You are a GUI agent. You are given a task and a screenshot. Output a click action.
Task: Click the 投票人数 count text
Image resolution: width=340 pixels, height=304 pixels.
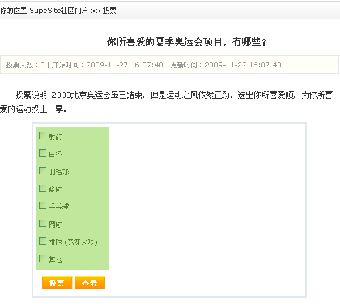25,65
